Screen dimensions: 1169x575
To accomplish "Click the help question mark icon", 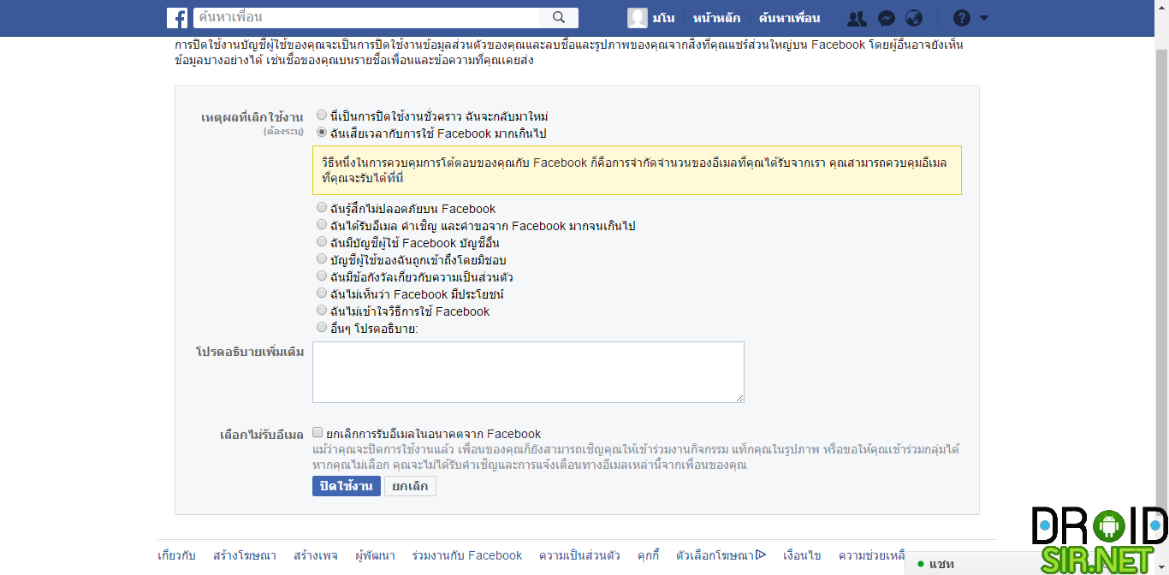I will tap(962, 18).
